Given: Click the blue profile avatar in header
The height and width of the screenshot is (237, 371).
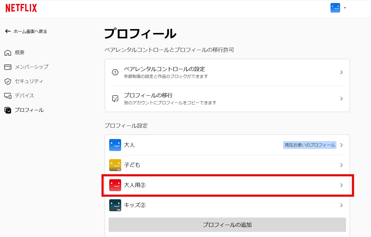Looking at the screenshot, I should point(335,8).
